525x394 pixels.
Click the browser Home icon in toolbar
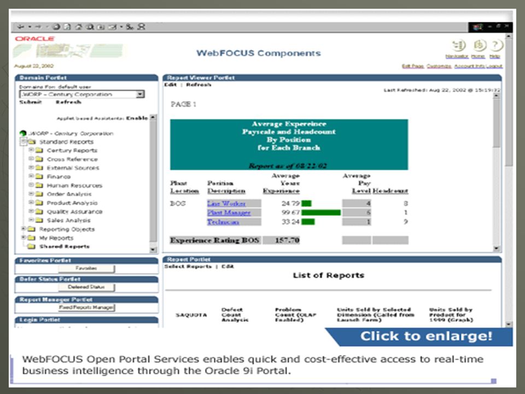point(79,27)
